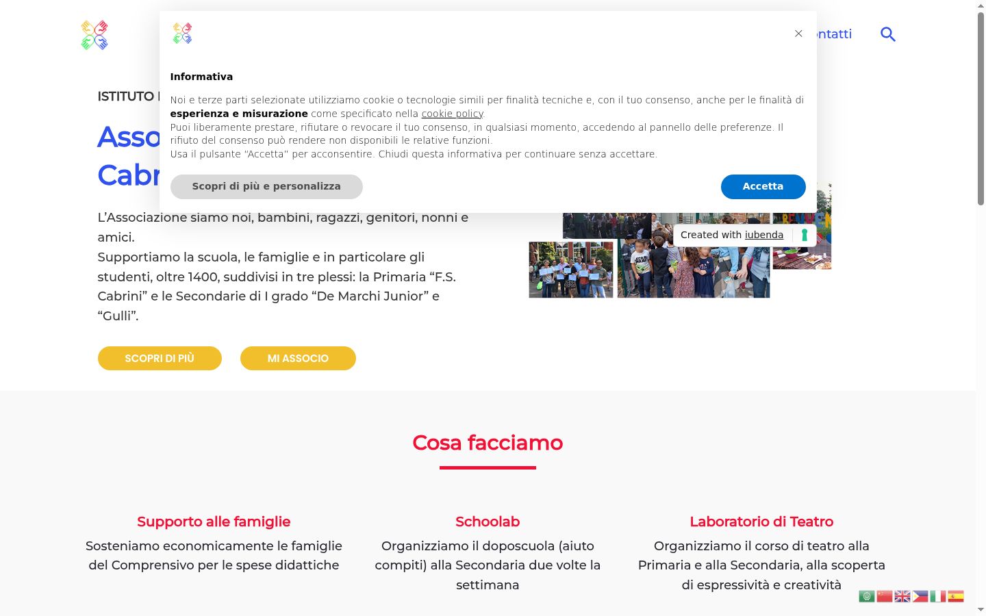Switch language using the Spanish flag
986x616 pixels.
956,596
